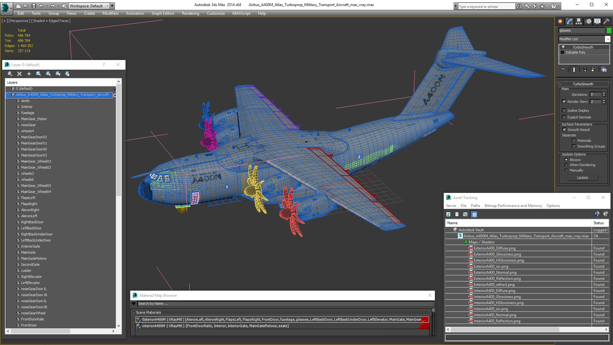Click Table View icon in Asset Tracking toolbar
This screenshot has width=613, height=345.
click(474, 214)
